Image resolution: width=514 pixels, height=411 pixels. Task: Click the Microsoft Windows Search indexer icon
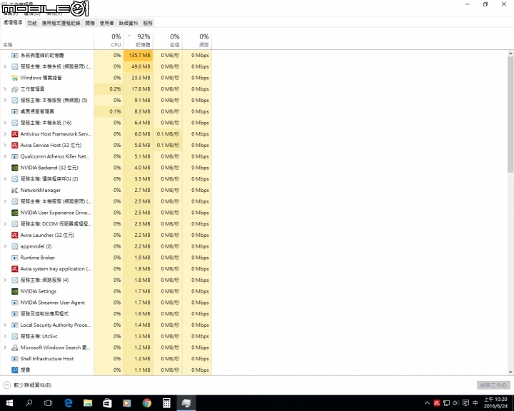(x=14, y=347)
